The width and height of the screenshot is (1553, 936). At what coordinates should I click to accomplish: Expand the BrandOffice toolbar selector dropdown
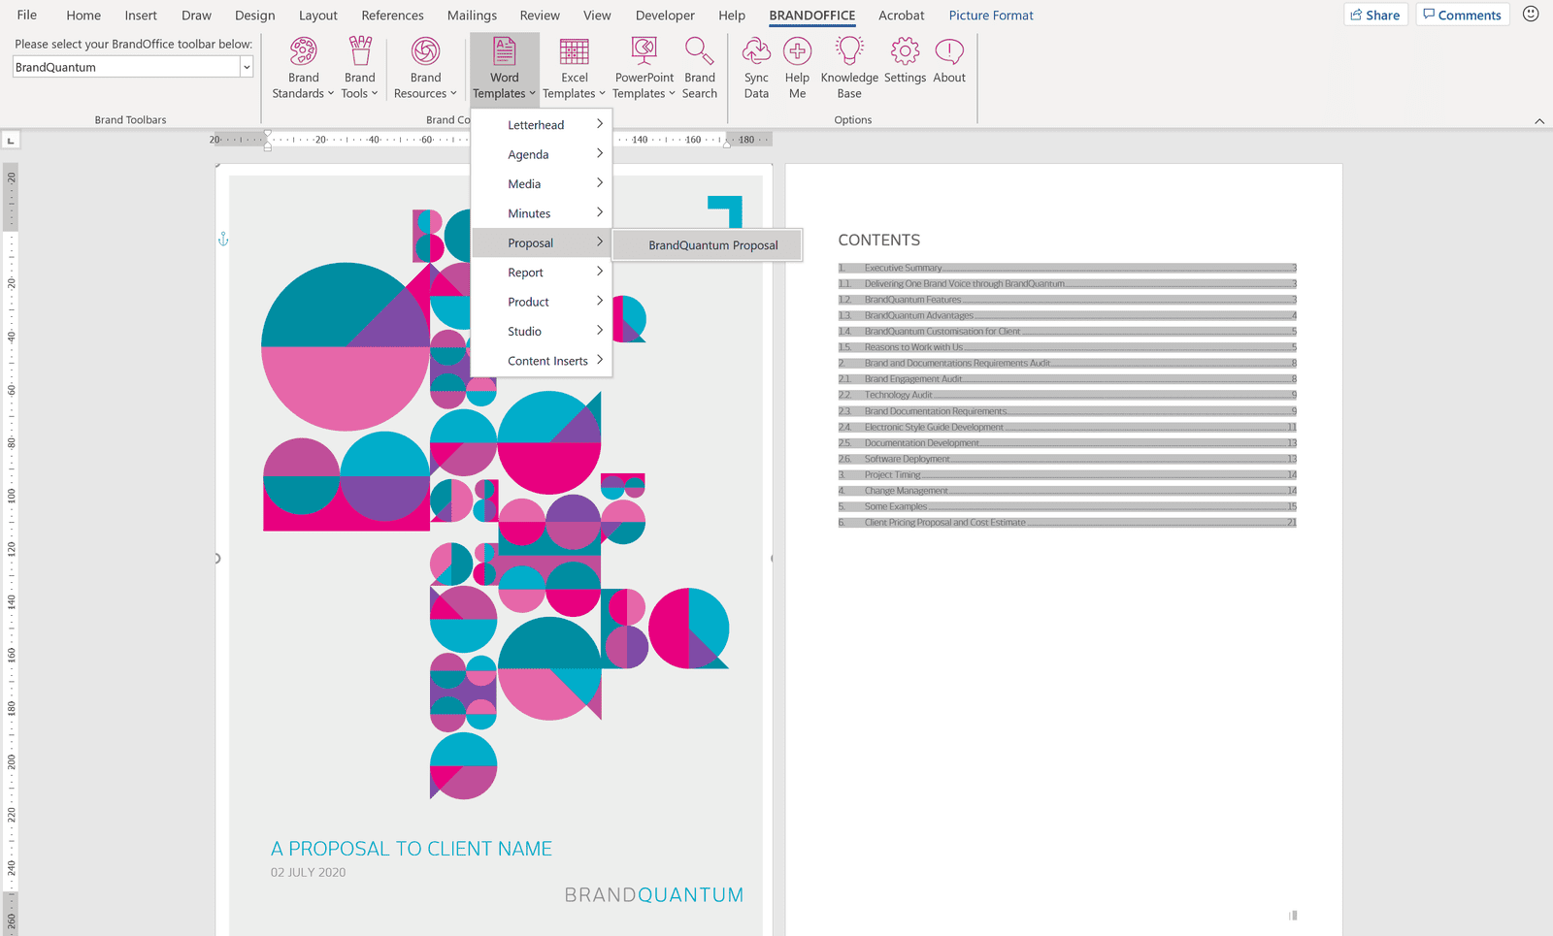[x=247, y=67]
